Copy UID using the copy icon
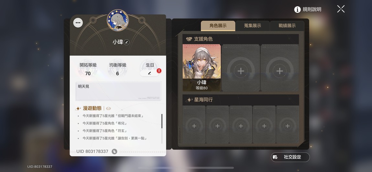This screenshot has width=372, height=172. click(115, 151)
